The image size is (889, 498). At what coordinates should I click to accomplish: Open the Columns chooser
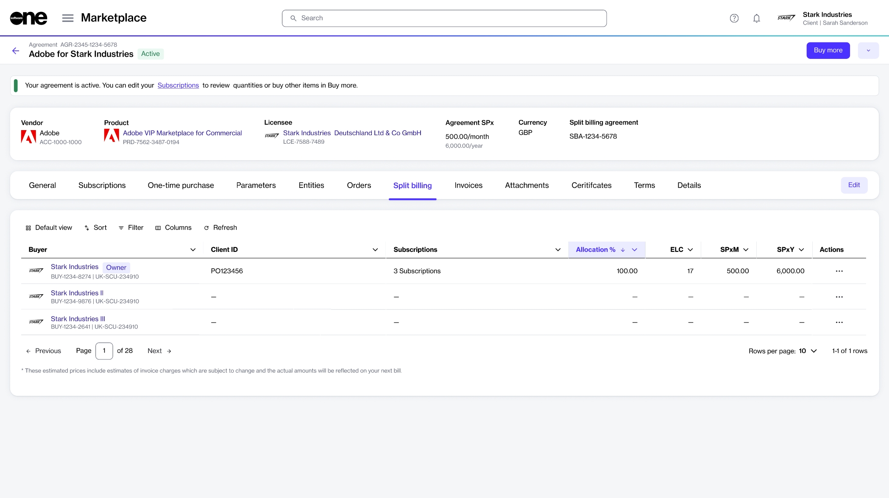173,228
